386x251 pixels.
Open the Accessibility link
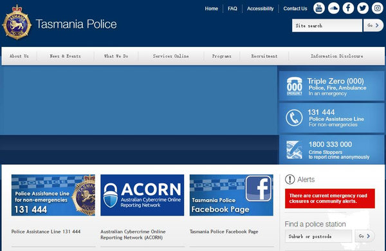(260, 8)
